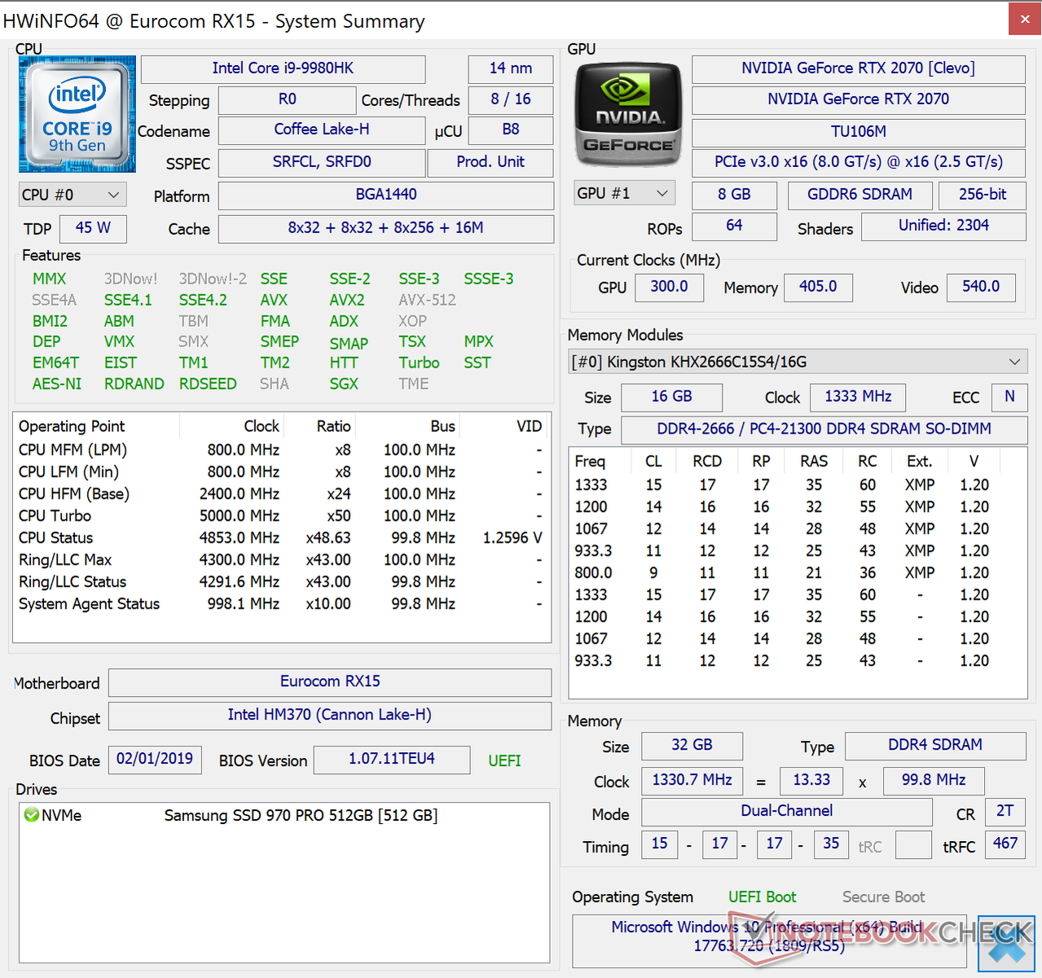The height and width of the screenshot is (978, 1042).
Task: Click the NVIDIA GeForce RTX 2070 [Clevo] field
Action: (858, 68)
